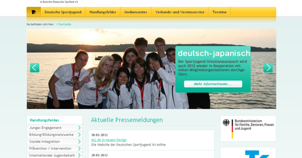Click the Mehr Informationen button

click(213, 84)
